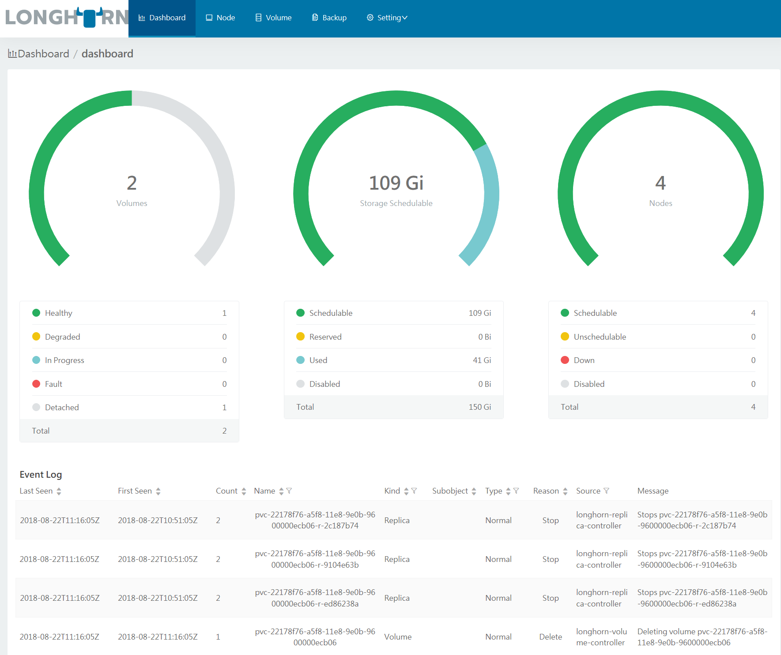Click the Backup document icon
The width and height of the screenshot is (781, 655).
click(314, 17)
